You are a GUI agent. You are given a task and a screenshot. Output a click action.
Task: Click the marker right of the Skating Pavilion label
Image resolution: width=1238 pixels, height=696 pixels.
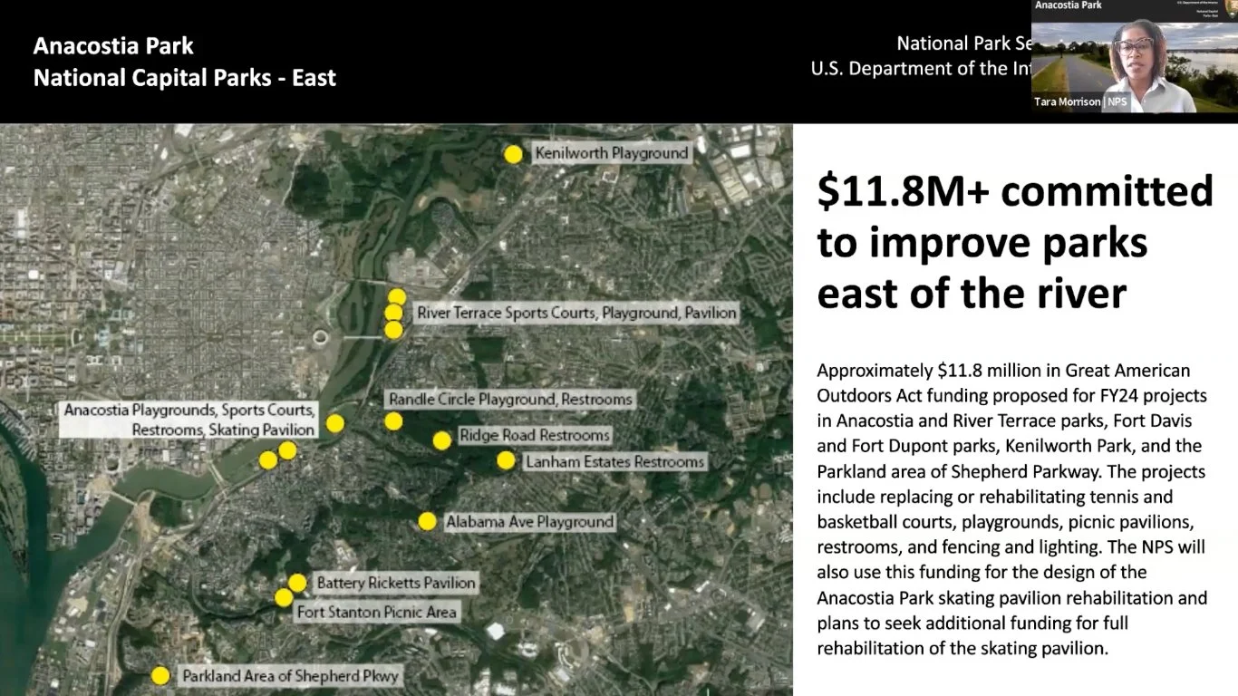click(335, 423)
